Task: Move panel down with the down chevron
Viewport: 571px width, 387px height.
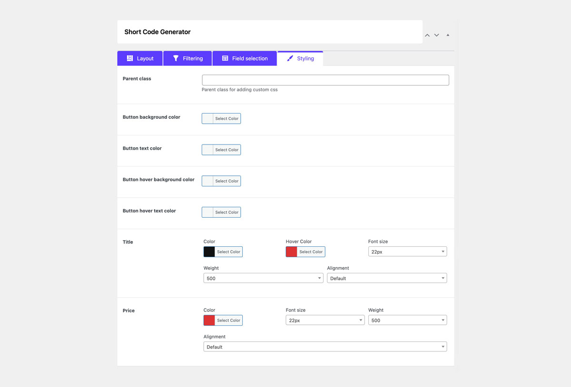Action: [436, 35]
